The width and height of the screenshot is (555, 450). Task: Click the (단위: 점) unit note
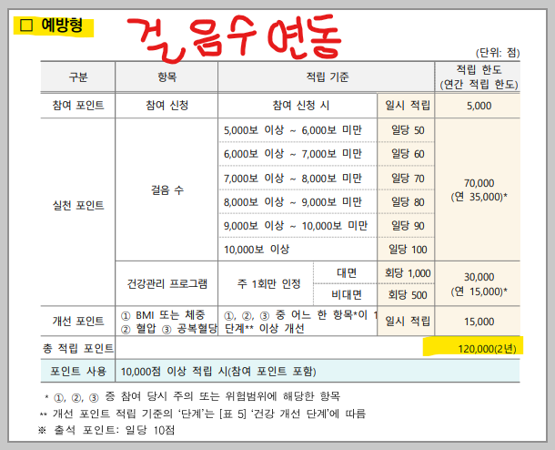pos(498,53)
